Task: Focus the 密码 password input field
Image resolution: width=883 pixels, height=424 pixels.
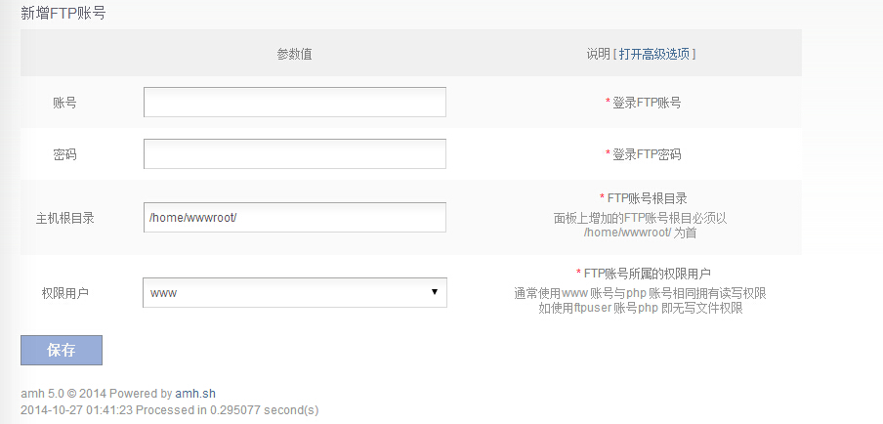Action: coord(294,153)
